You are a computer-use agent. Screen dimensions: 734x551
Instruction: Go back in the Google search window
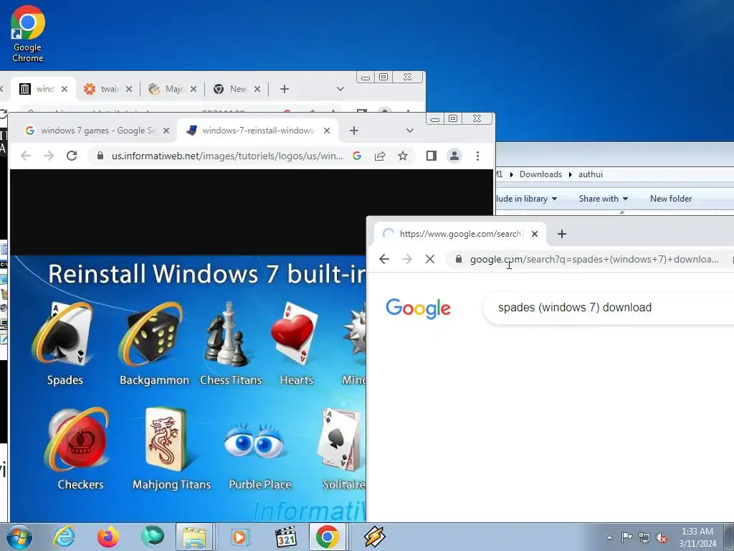coord(384,259)
